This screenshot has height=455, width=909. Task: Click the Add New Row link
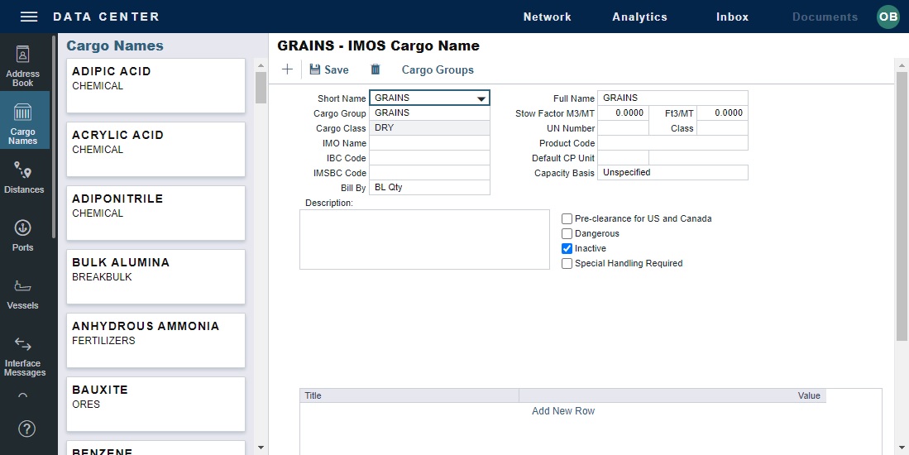pos(562,411)
